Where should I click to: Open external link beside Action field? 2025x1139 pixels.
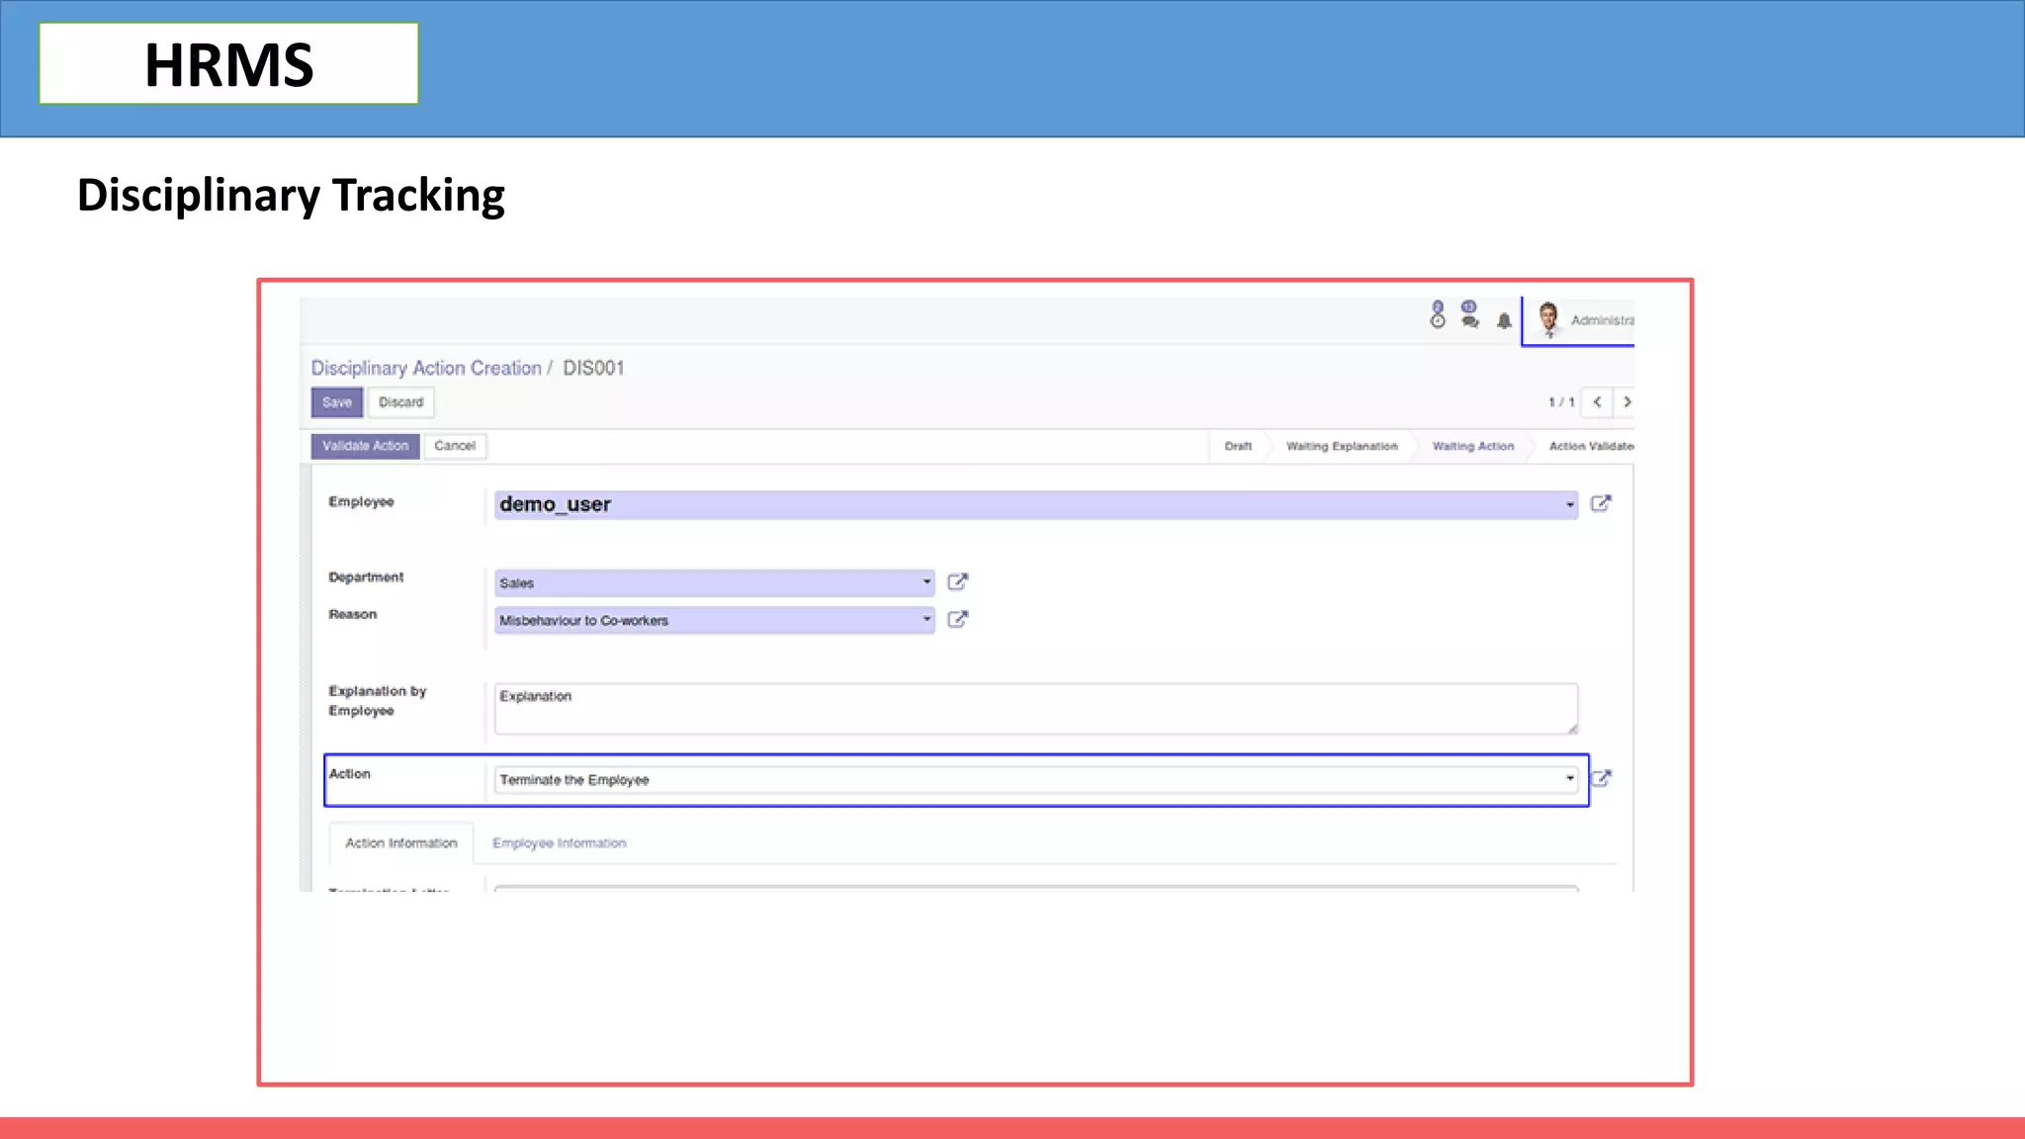click(x=1601, y=779)
